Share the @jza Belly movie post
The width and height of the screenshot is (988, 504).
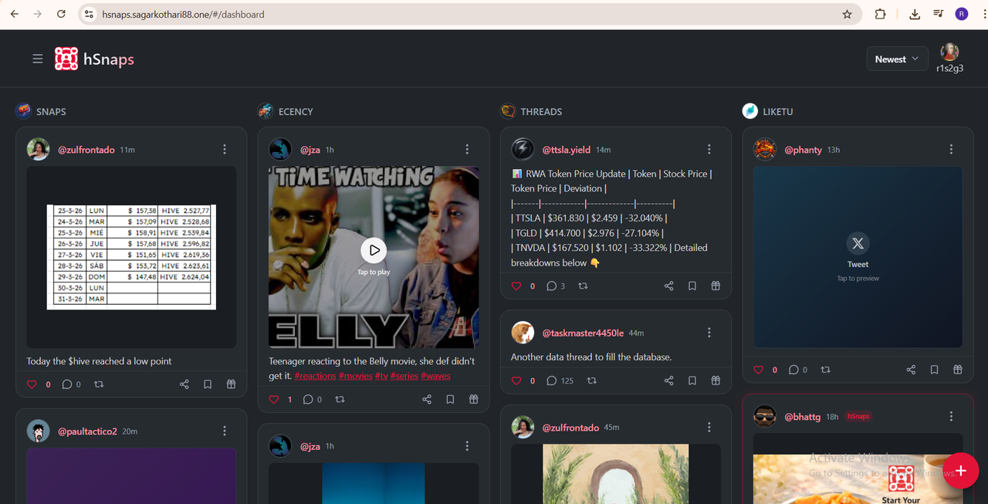point(427,399)
